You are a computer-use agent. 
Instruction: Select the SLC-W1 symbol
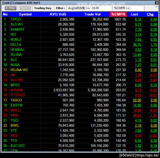point(17,24)
